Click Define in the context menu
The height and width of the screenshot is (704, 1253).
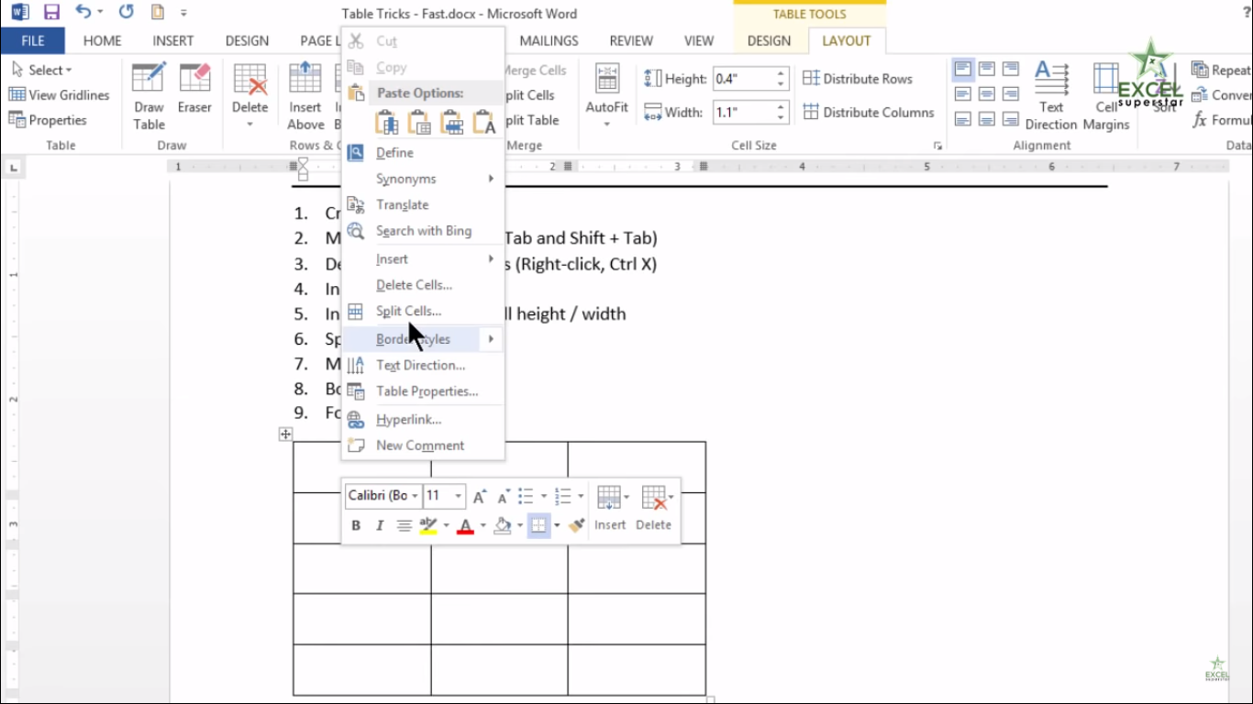pyautogui.click(x=423, y=153)
